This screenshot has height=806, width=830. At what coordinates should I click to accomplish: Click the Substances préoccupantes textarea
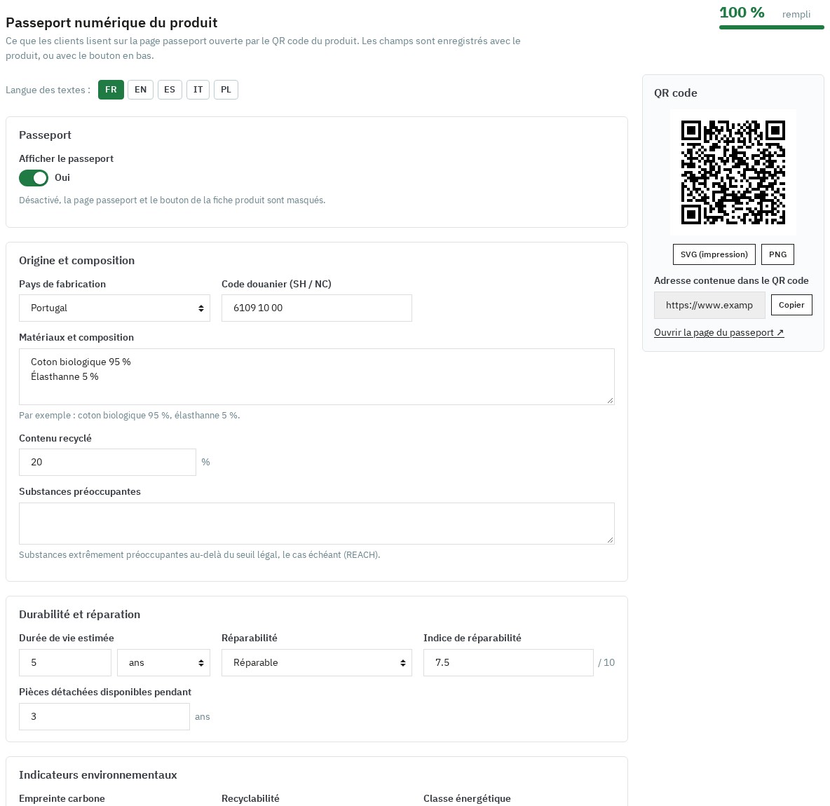(x=317, y=524)
